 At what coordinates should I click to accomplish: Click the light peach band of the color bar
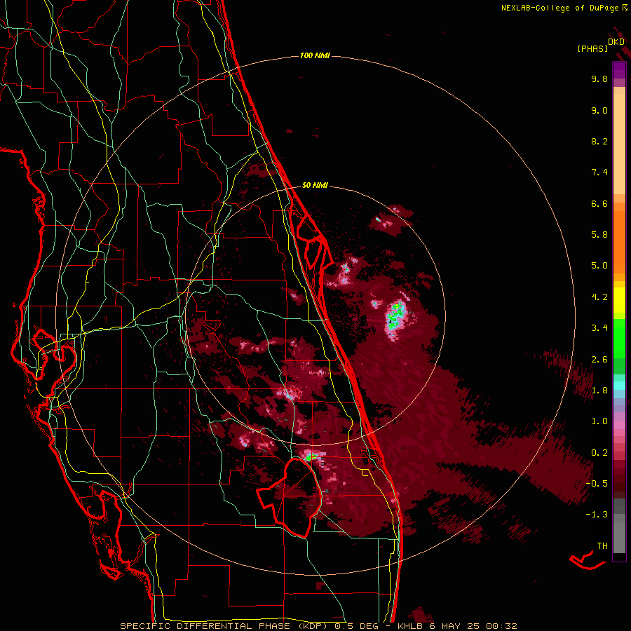point(619,144)
